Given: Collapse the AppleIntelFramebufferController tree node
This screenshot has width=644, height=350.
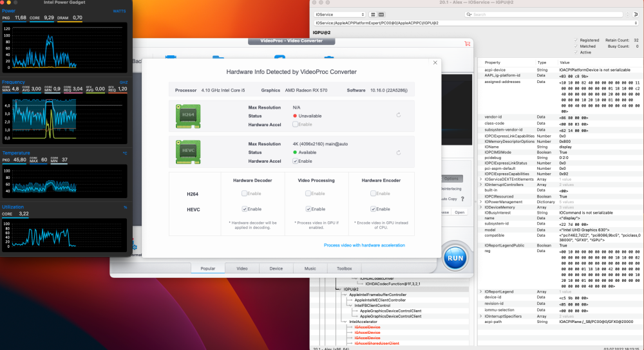Looking at the screenshot, I should 345,295.
